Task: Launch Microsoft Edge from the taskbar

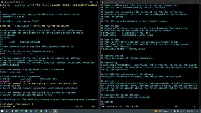Action: pyautogui.click(x=21, y=111)
